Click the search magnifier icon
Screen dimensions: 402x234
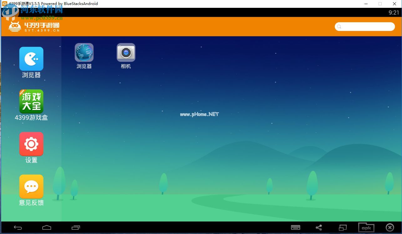[x=339, y=27]
